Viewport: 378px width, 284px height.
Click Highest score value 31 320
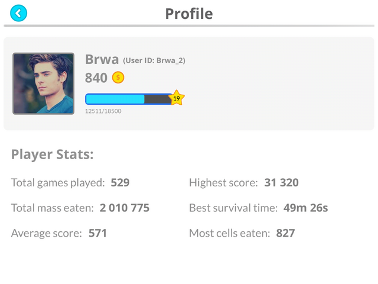click(x=281, y=183)
